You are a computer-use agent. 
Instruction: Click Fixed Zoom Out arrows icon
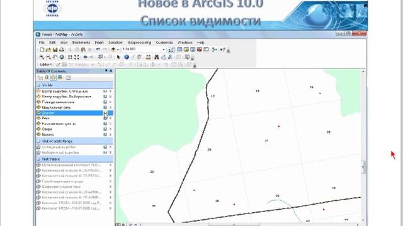pyautogui.click(x=77, y=57)
